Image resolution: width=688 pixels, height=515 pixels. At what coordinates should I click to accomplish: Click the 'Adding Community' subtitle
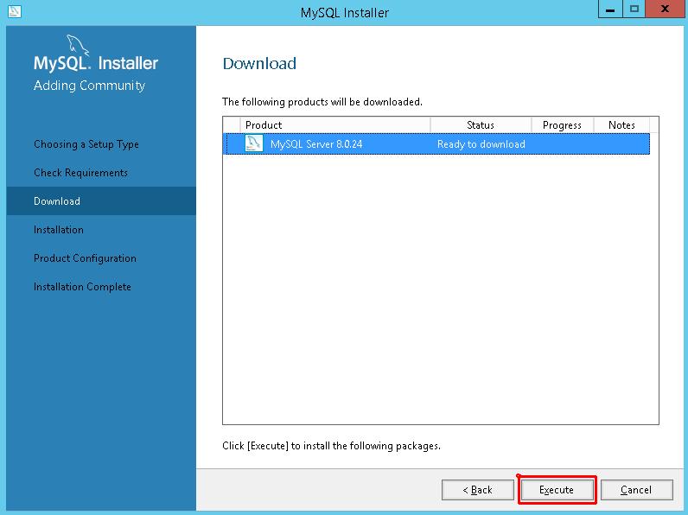click(90, 86)
